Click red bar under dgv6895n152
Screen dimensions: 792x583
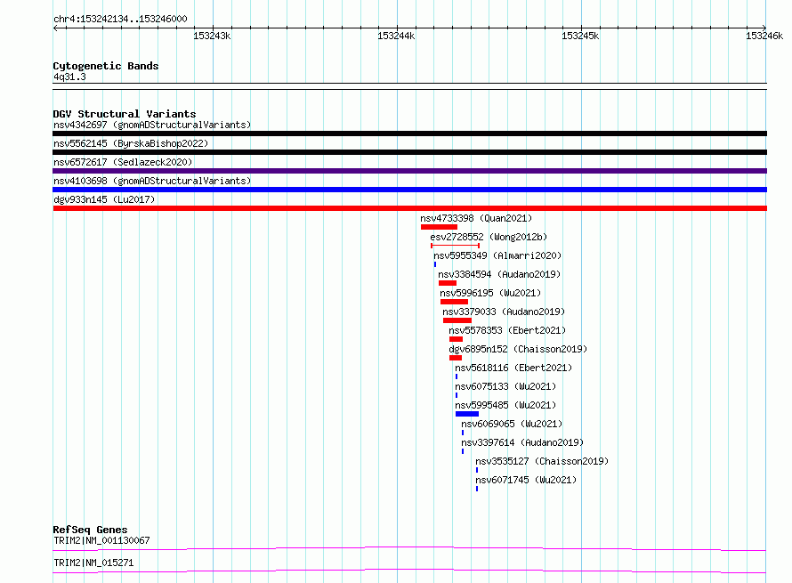[456, 358]
